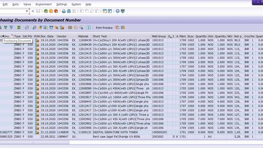Click the Plant column header
Screen dimensions: 263x148
click(182, 36)
